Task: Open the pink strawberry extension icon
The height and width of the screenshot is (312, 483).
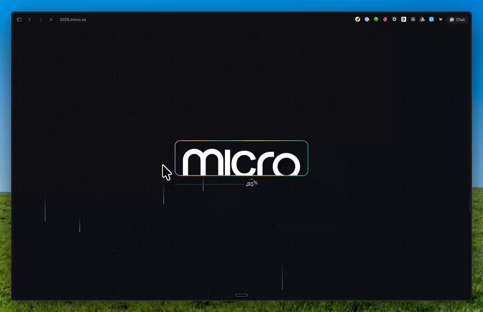Action: tap(385, 19)
